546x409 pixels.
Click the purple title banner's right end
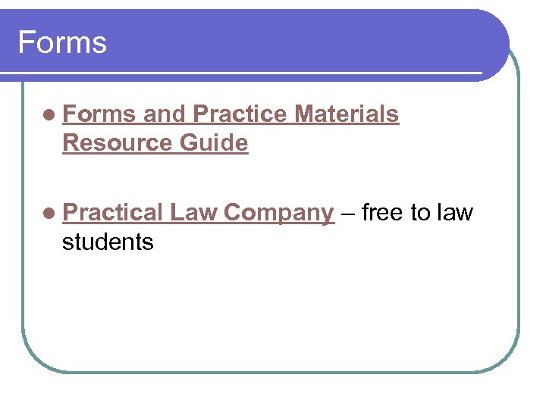pyautogui.click(x=485, y=42)
